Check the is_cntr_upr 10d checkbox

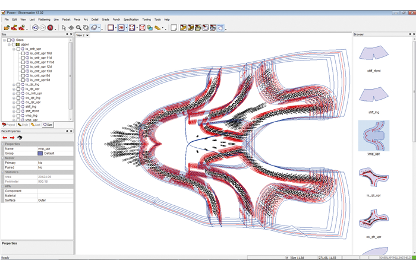(23, 53)
